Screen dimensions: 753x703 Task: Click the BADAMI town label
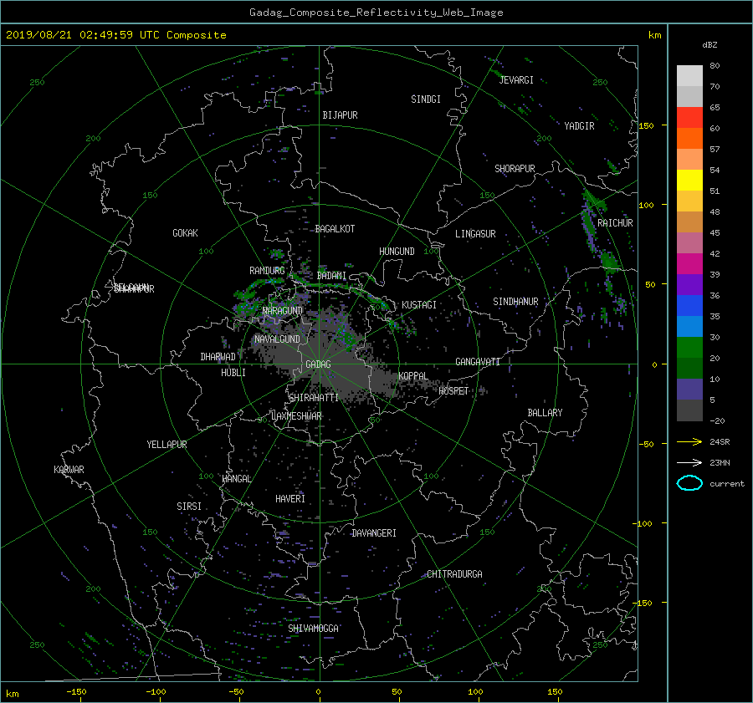pyautogui.click(x=331, y=276)
